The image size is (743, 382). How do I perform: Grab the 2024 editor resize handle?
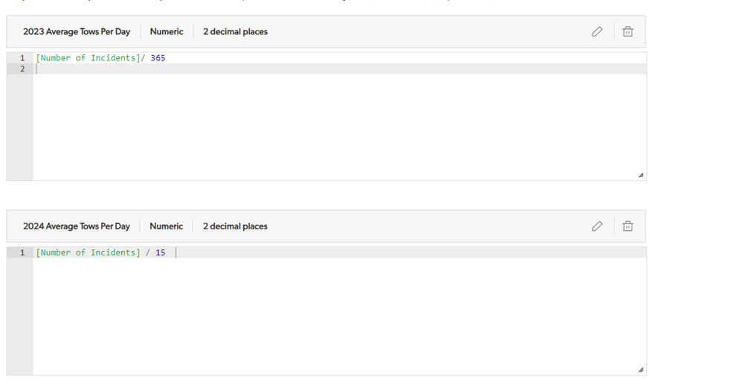point(640,369)
